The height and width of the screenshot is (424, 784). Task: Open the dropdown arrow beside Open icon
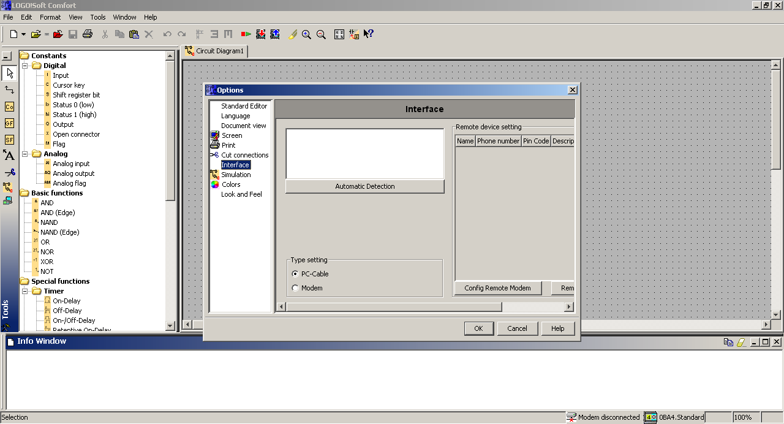tap(47, 34)
